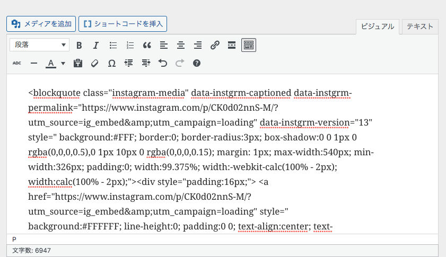Click the P element path in status bar

tap(14, 240)
